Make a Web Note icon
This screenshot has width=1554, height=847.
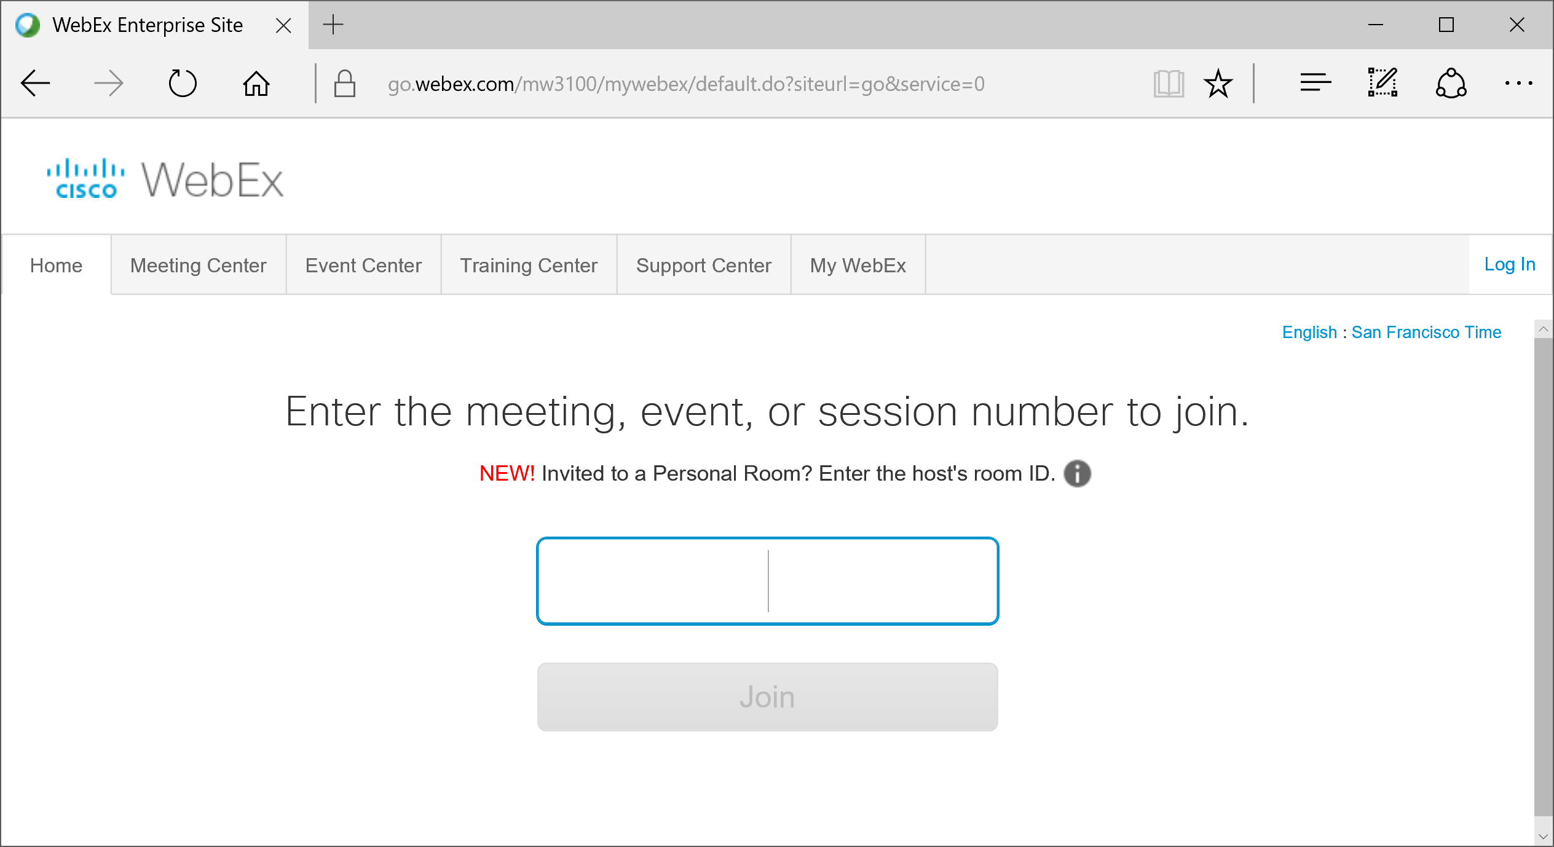(x=1383, y=82)
